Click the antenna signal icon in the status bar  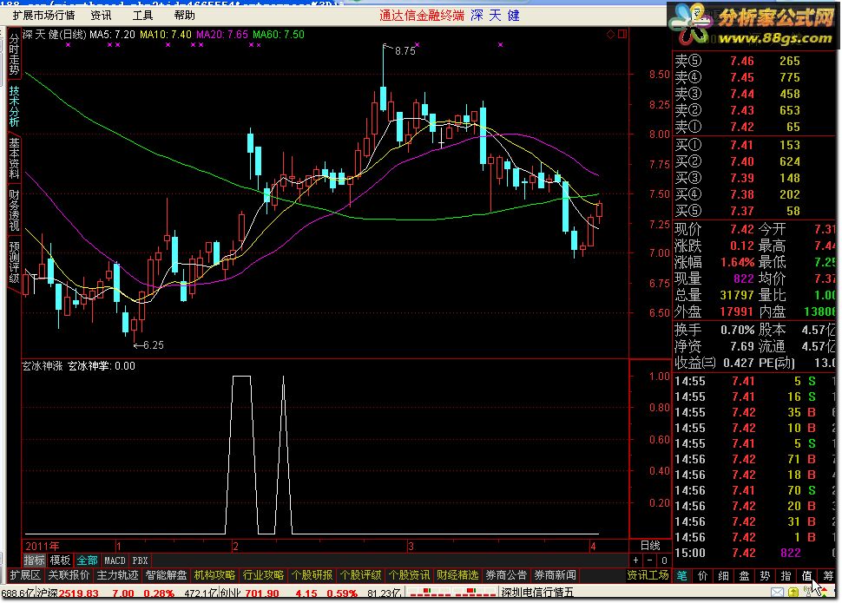[808, 591]
